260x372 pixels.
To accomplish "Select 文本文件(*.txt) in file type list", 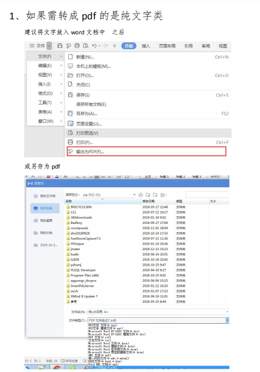I will pos(99,340).
